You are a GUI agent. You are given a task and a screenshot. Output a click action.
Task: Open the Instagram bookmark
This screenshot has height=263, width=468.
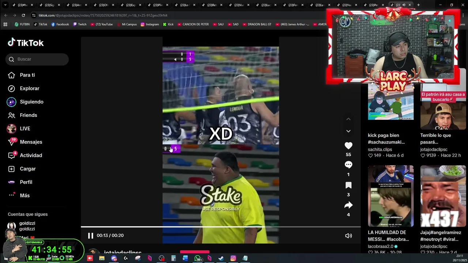150,24
